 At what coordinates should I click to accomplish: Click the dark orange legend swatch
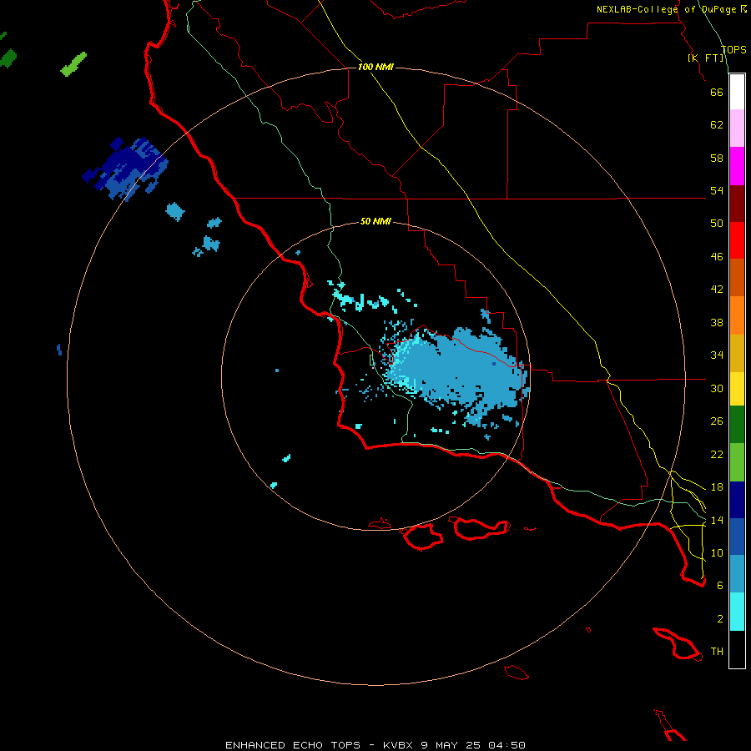737,277
